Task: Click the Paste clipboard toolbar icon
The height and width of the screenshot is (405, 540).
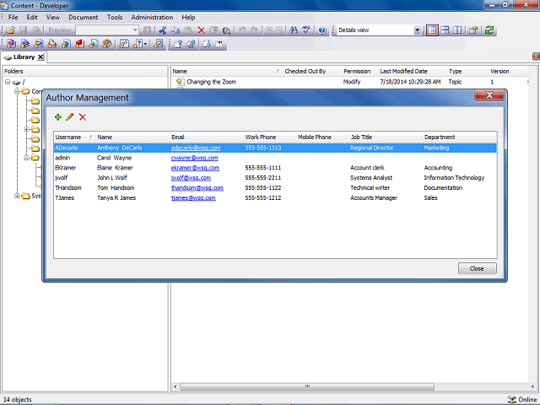Action: (x=188, y=30)
